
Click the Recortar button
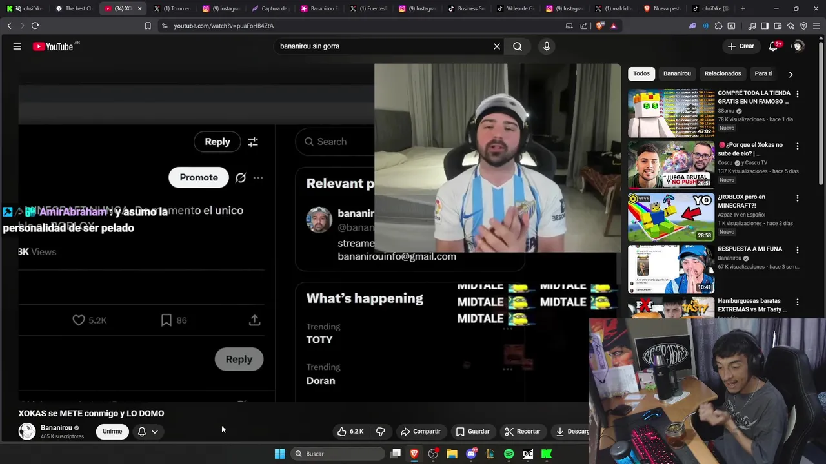523,432
